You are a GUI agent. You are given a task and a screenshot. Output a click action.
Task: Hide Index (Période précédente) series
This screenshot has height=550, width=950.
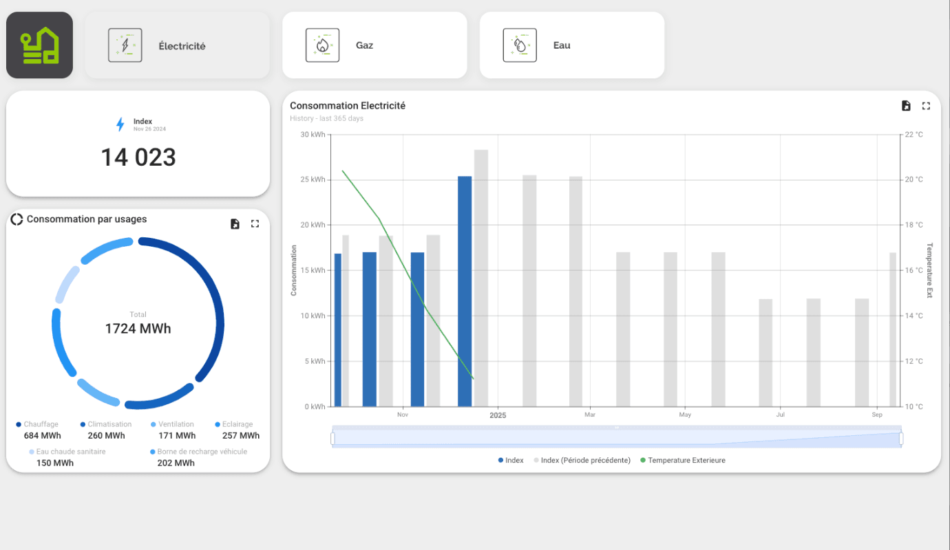pos(582,461)
